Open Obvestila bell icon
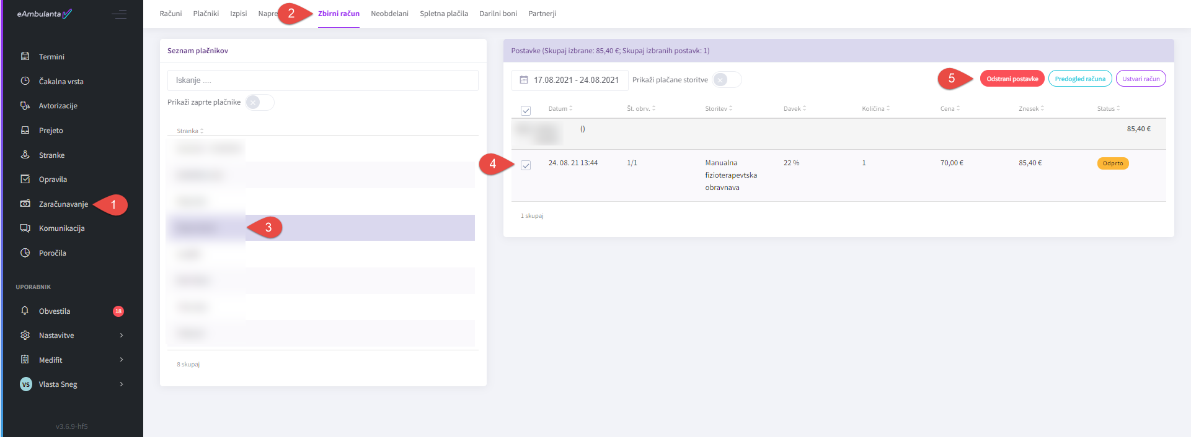 click(x=25, y=311)
